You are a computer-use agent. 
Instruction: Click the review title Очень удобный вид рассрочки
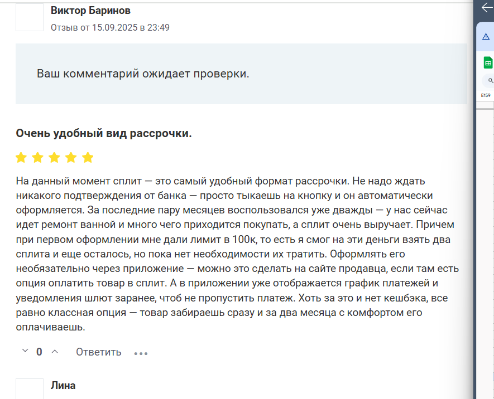104,133
